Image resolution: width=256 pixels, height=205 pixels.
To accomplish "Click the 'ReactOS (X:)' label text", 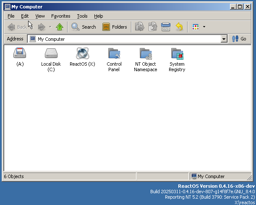I will 82,64.
